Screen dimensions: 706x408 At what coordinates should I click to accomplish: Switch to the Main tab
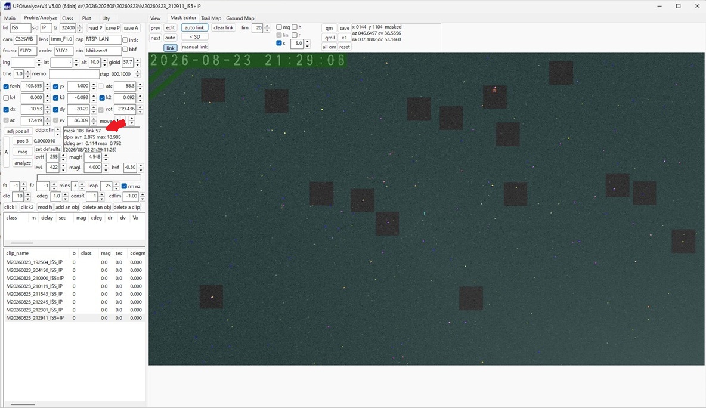[x=10, y=18]
